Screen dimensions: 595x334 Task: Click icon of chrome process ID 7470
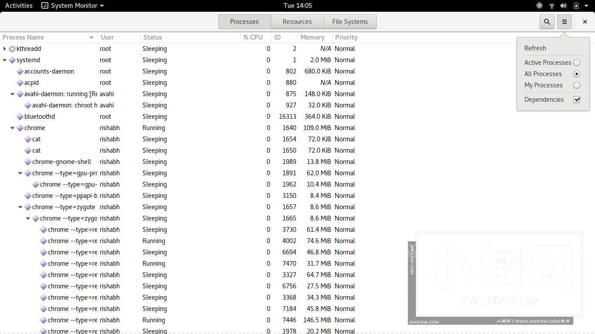44,264
